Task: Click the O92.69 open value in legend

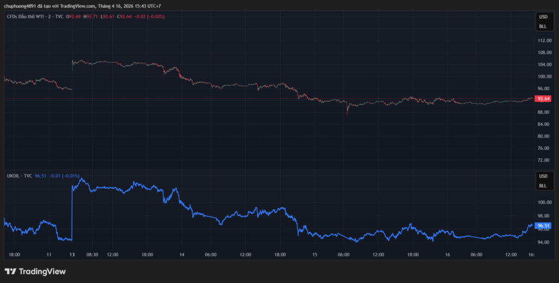Action: 74,16
